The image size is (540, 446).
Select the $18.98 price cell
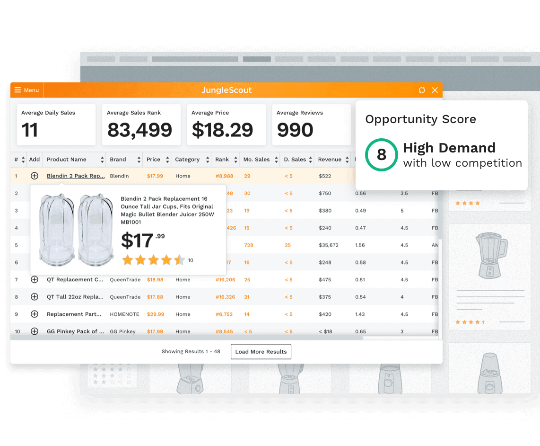pyautogui.click(x=155, y=280)
